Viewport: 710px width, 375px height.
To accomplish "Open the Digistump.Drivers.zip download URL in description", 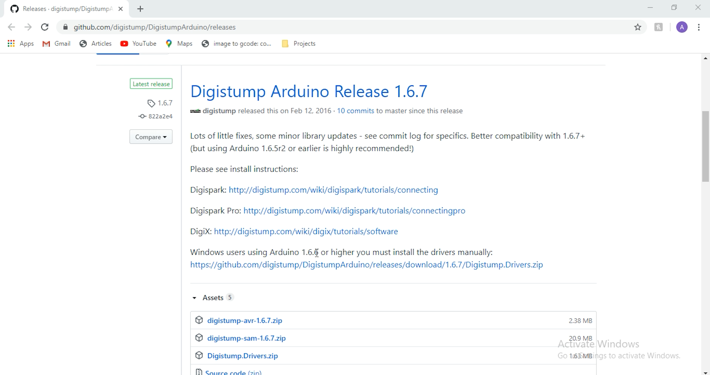I will point(366,265).
